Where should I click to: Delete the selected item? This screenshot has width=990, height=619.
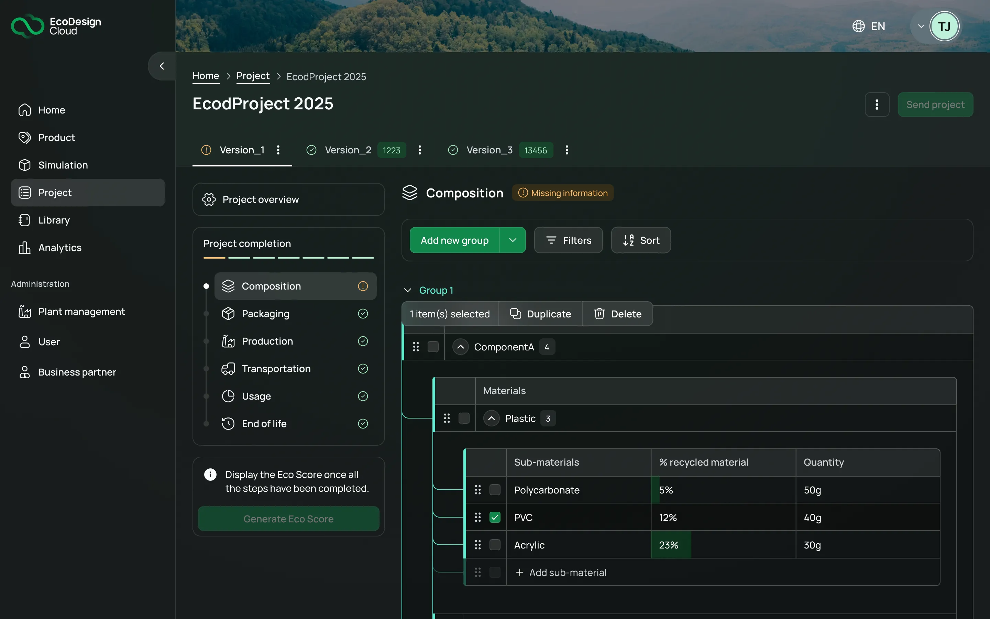pyautogui.click(x=617, y=314)
